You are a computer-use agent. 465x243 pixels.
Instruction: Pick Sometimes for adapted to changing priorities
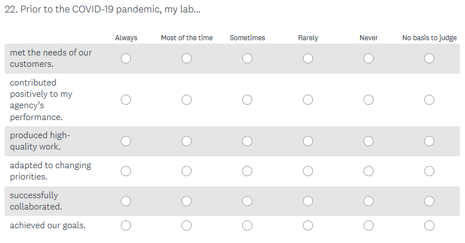click(247, 171)
